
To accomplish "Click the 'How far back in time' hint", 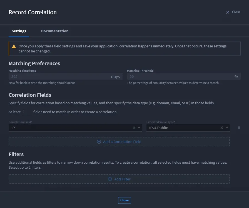I will (42, 83).
